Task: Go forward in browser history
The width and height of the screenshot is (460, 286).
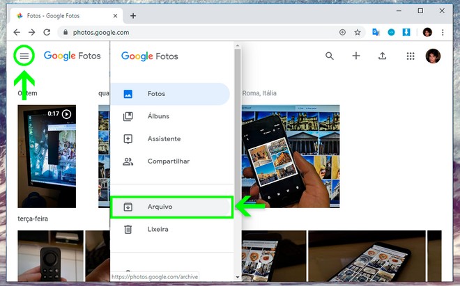Action: click(x=31, y=32)
